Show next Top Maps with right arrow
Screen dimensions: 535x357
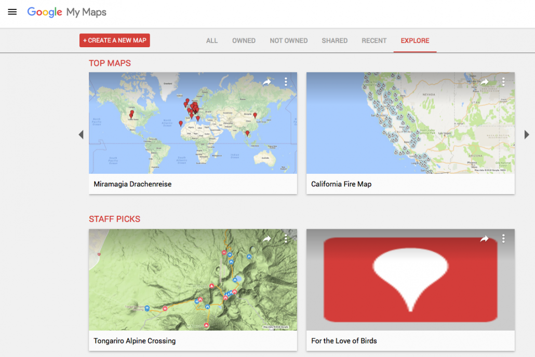point(527,135)
